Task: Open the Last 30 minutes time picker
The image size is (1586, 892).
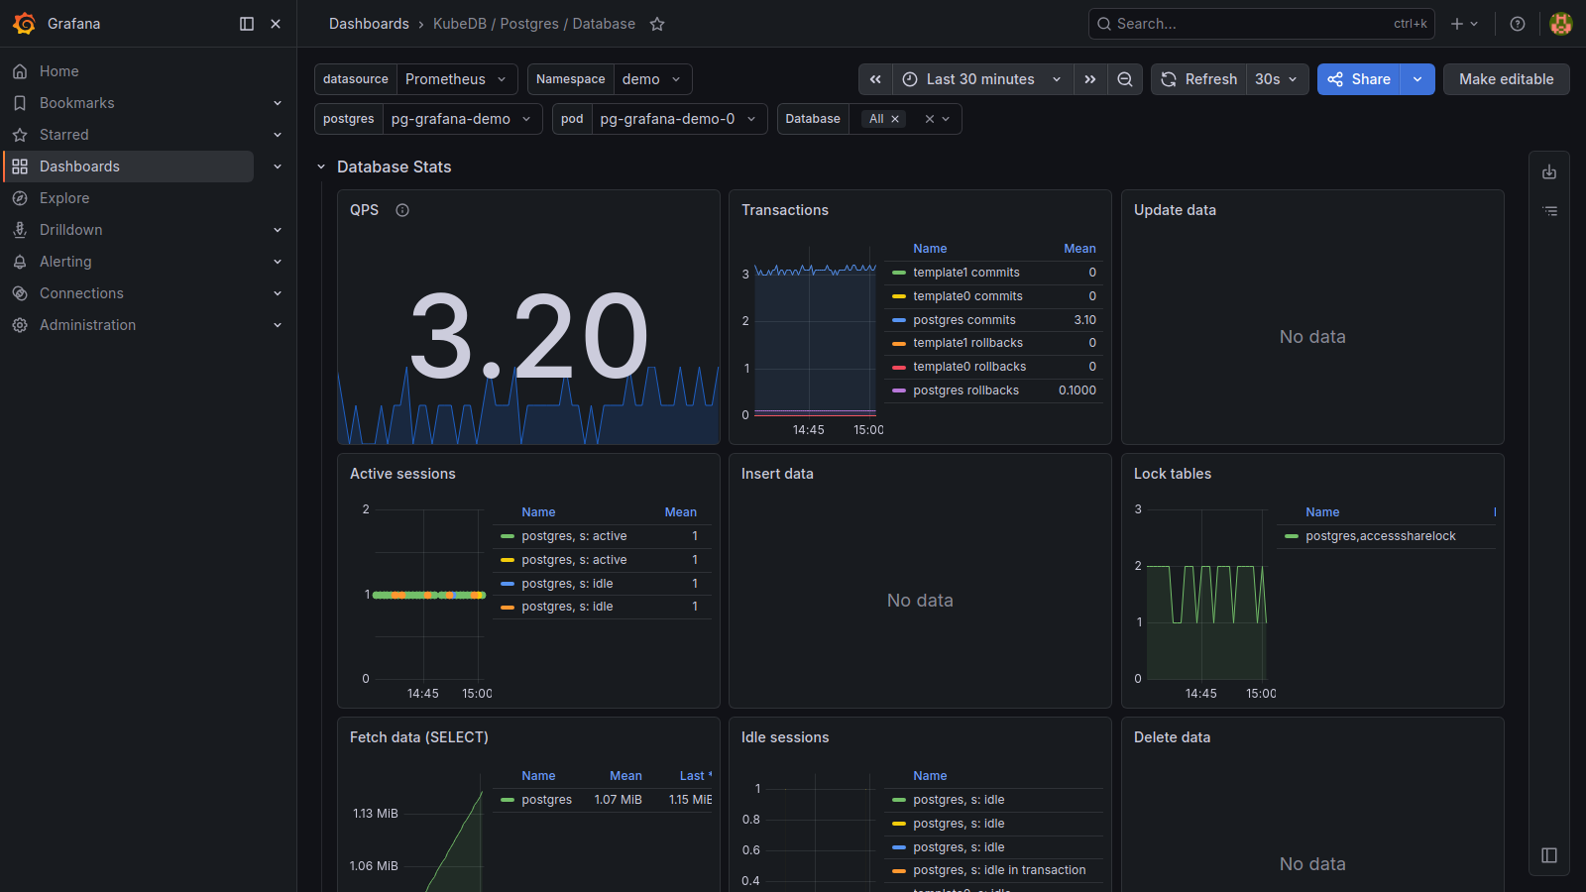Action: pos(982,79)
